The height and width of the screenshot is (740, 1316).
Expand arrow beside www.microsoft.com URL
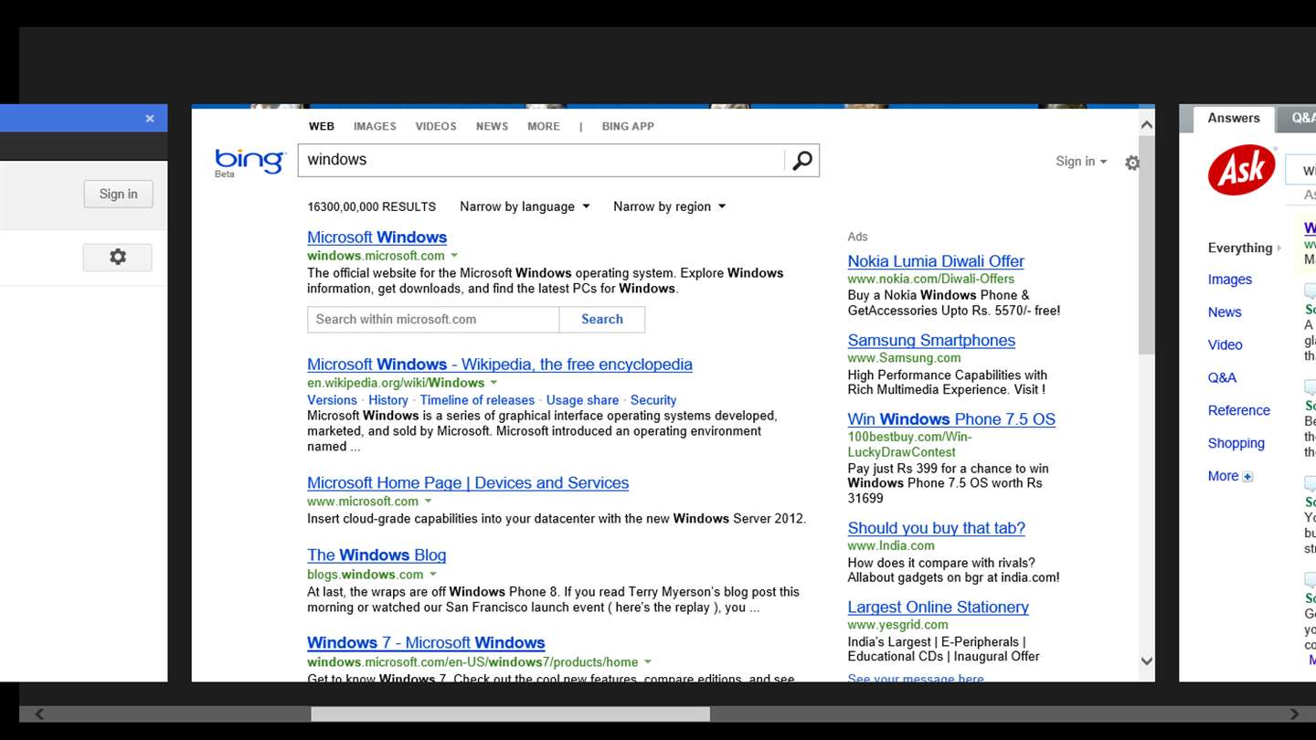click(428, 502)
